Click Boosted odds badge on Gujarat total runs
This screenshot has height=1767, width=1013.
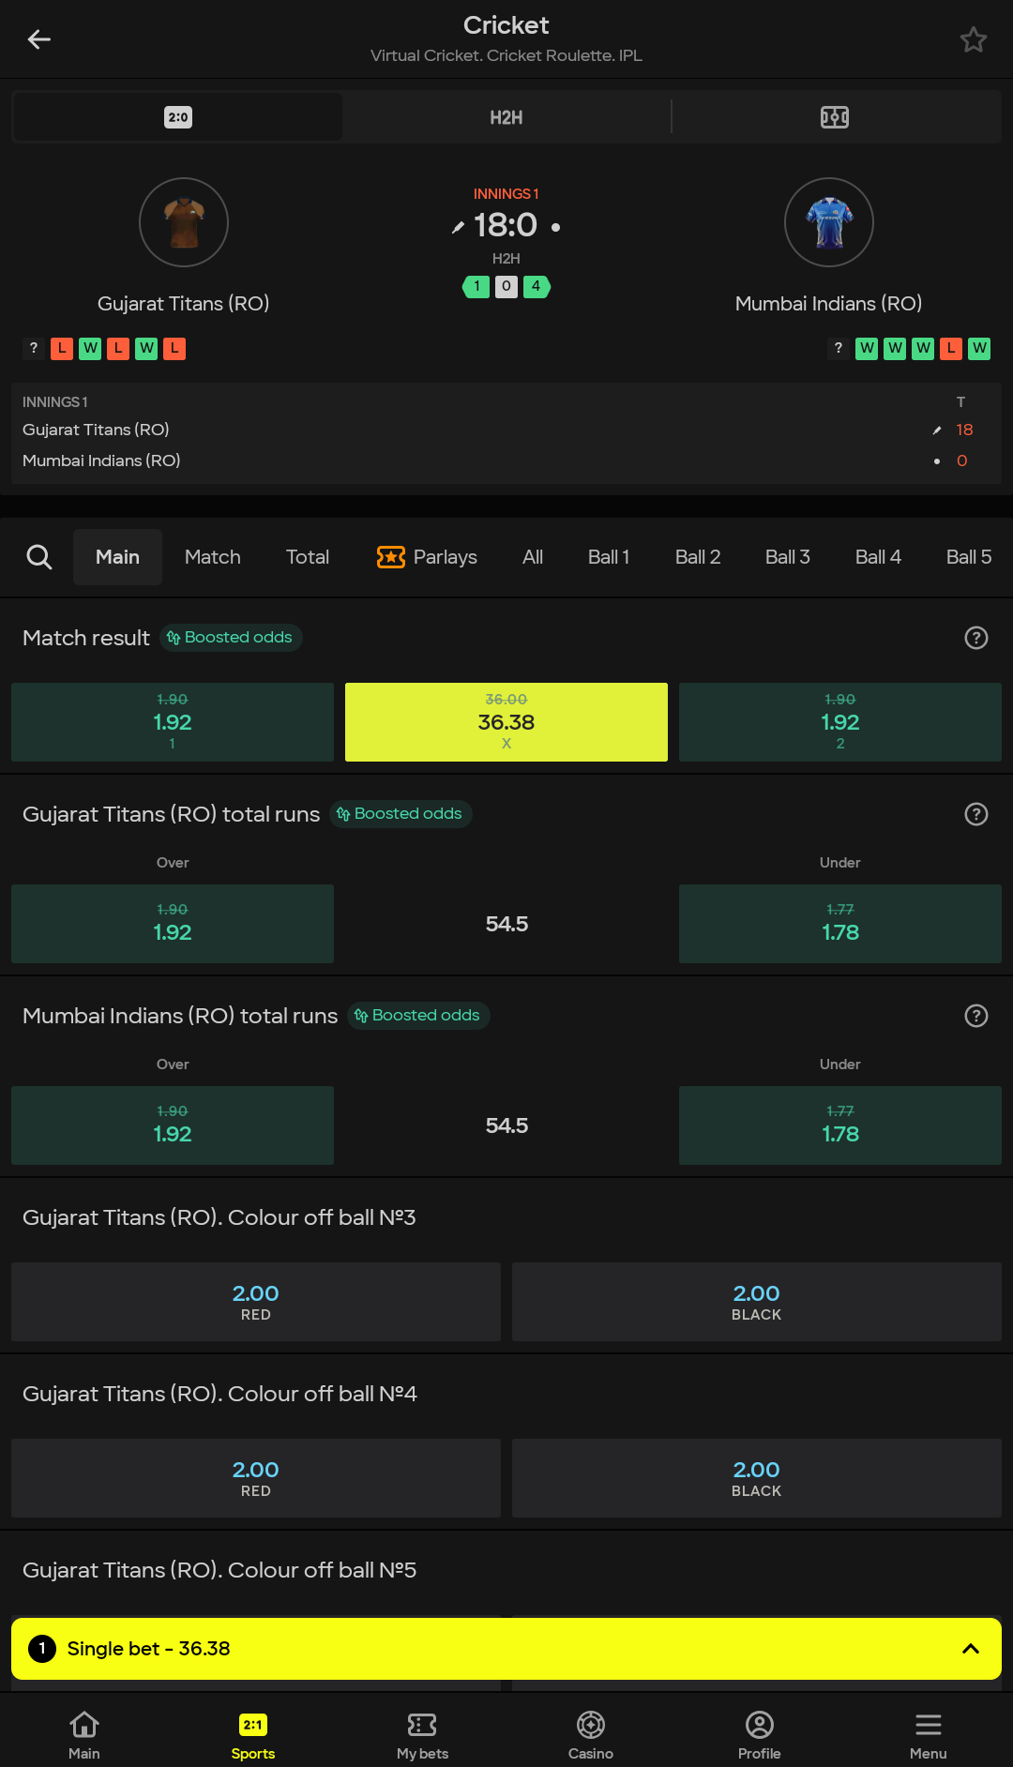coord(401,814)
